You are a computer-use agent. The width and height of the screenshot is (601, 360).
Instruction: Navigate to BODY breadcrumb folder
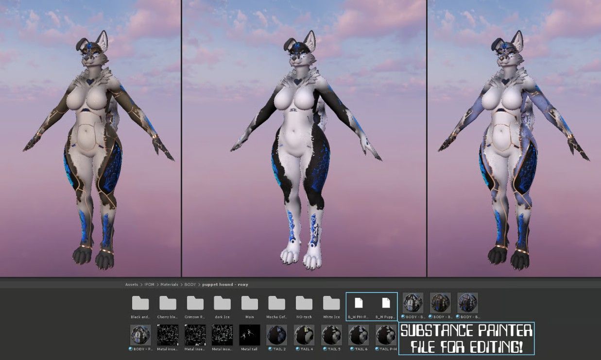190,284
